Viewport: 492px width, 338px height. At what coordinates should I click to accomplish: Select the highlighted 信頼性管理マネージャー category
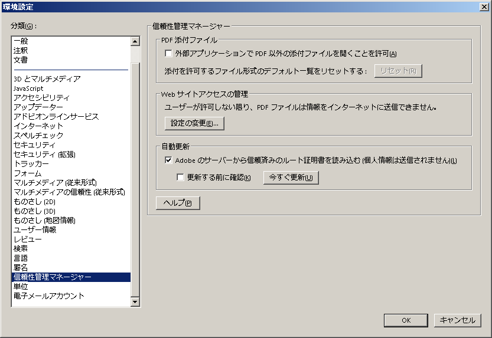click(71, 277)
